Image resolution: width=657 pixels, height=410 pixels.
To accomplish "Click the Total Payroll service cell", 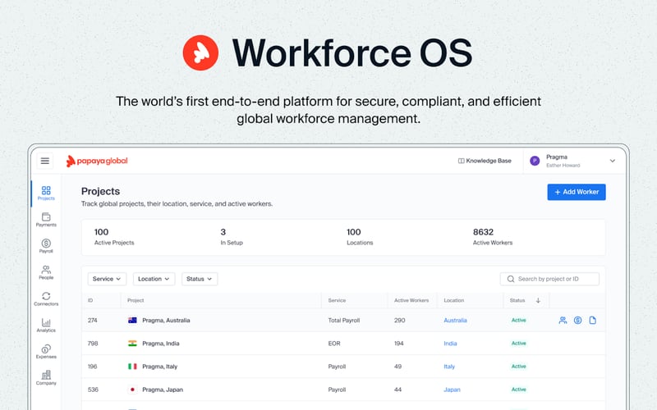I will (344, 321).
